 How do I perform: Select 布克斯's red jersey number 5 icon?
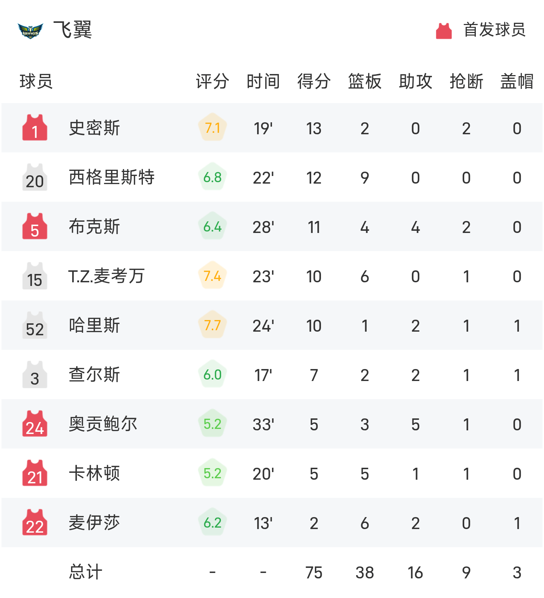tap(34, 226)
